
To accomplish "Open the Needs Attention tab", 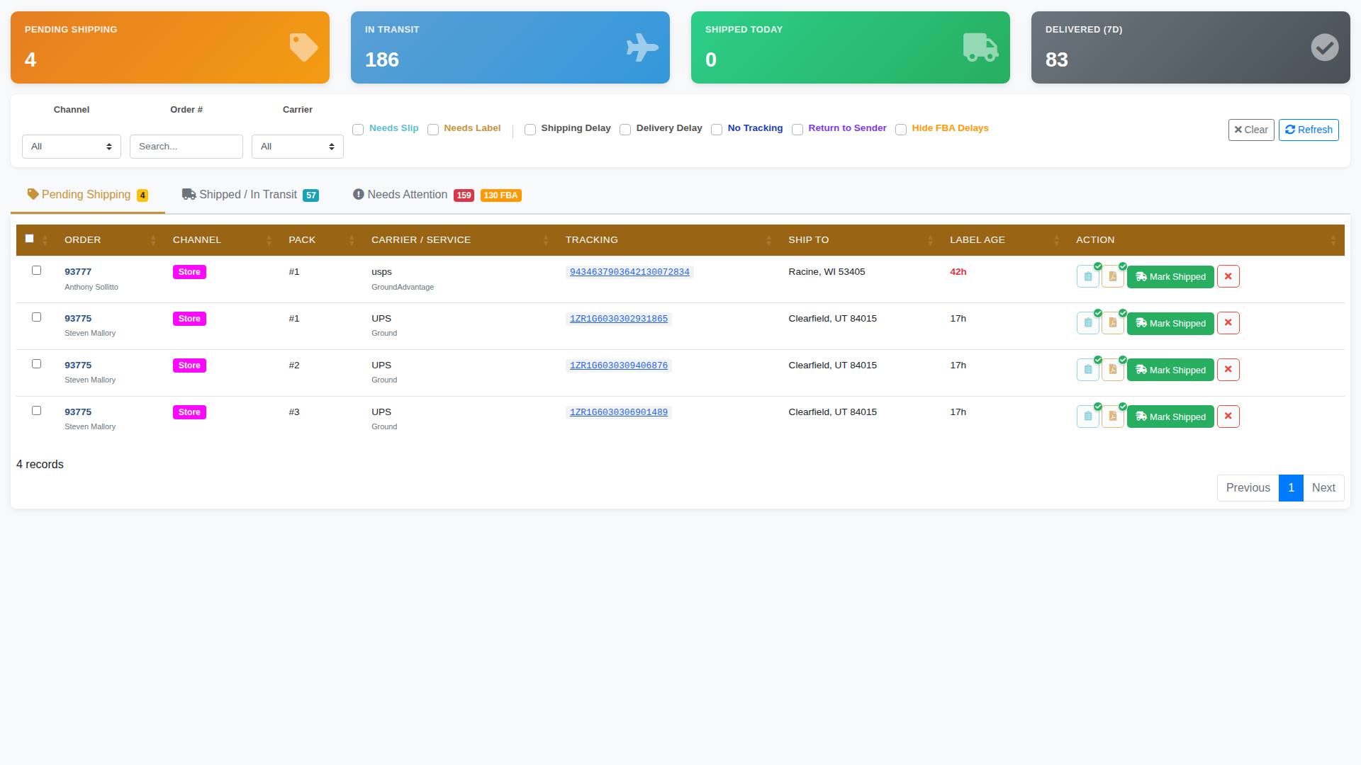I will tap(407, 194).
